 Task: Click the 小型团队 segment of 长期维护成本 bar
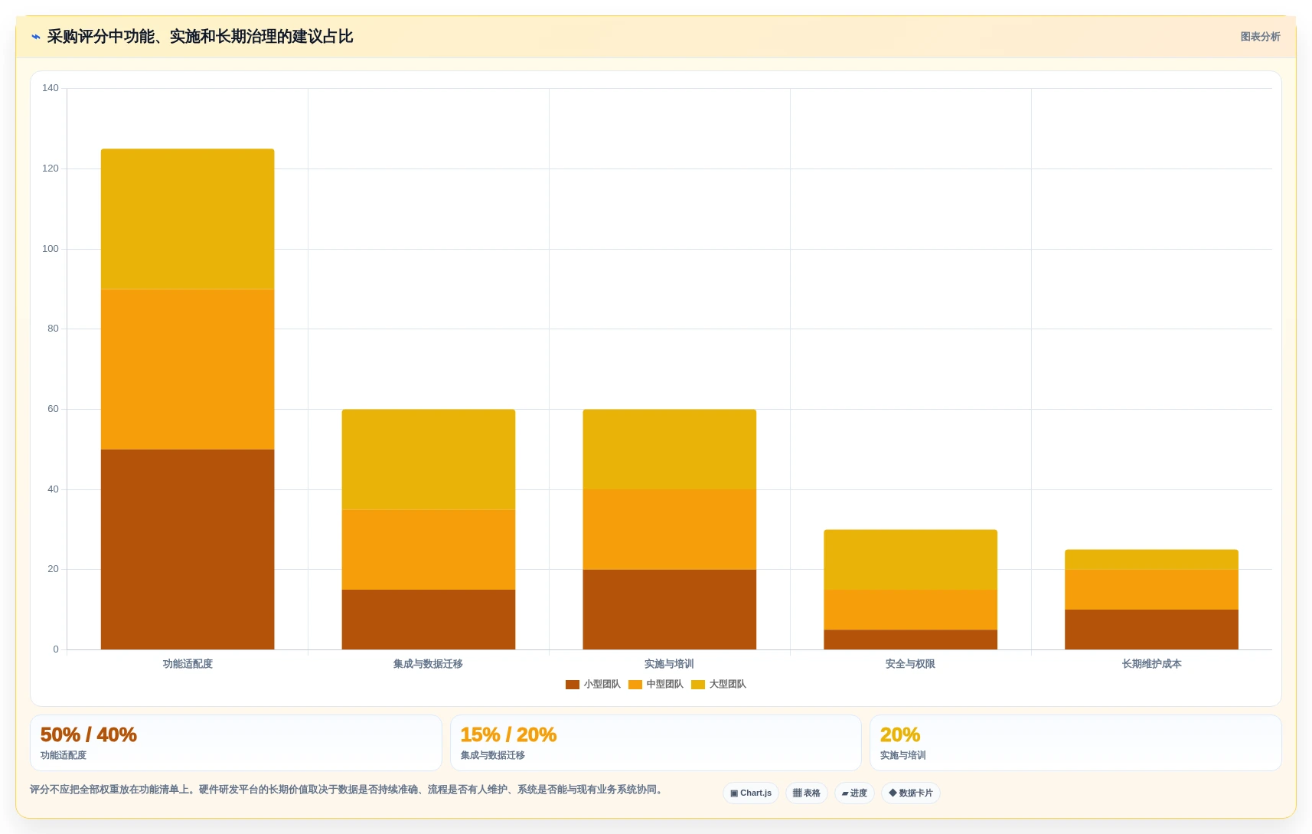tap(1152, 630)
